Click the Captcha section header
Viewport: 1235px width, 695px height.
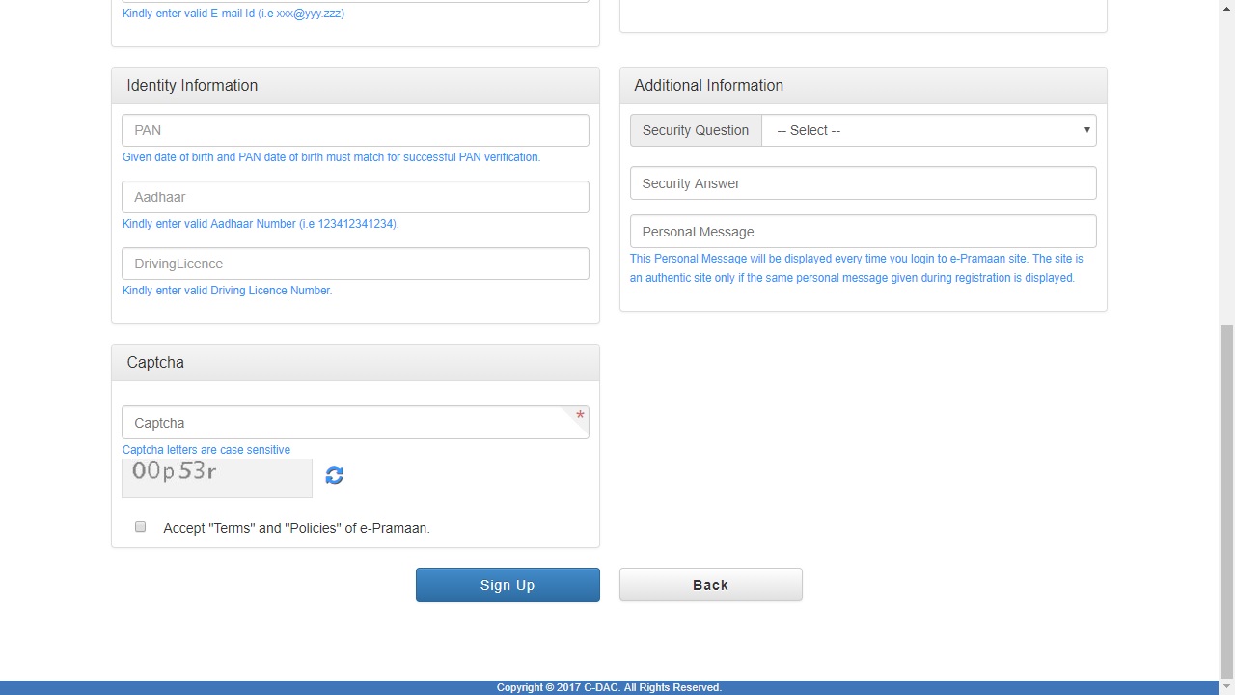click(355, 363)
